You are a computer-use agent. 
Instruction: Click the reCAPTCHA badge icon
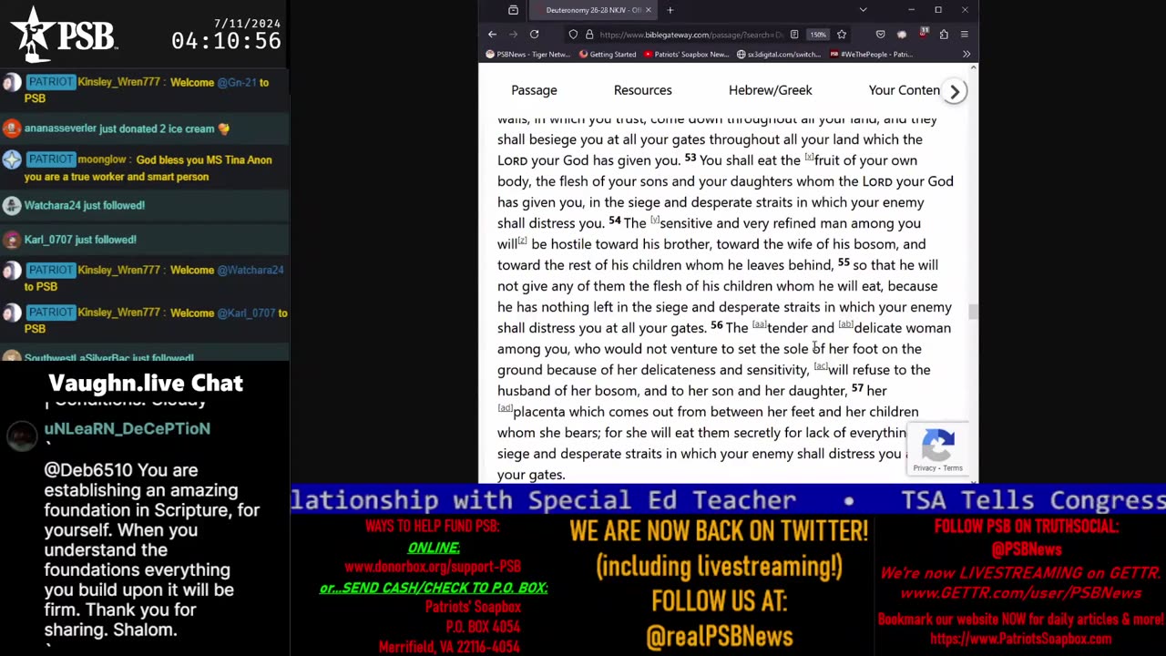(x=938, y=446)
